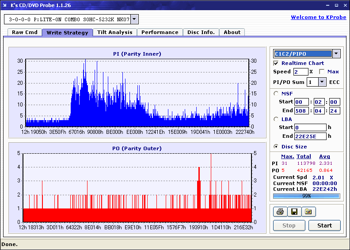Save results with the floppy disk icon

coord(294,212)
